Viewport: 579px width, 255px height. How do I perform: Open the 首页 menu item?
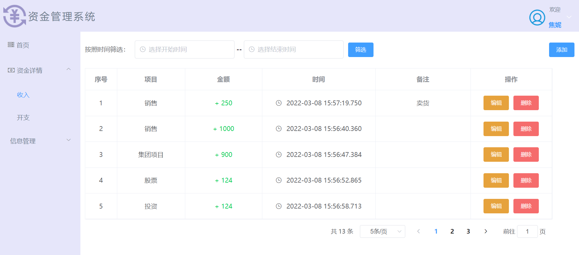point(23,45)
